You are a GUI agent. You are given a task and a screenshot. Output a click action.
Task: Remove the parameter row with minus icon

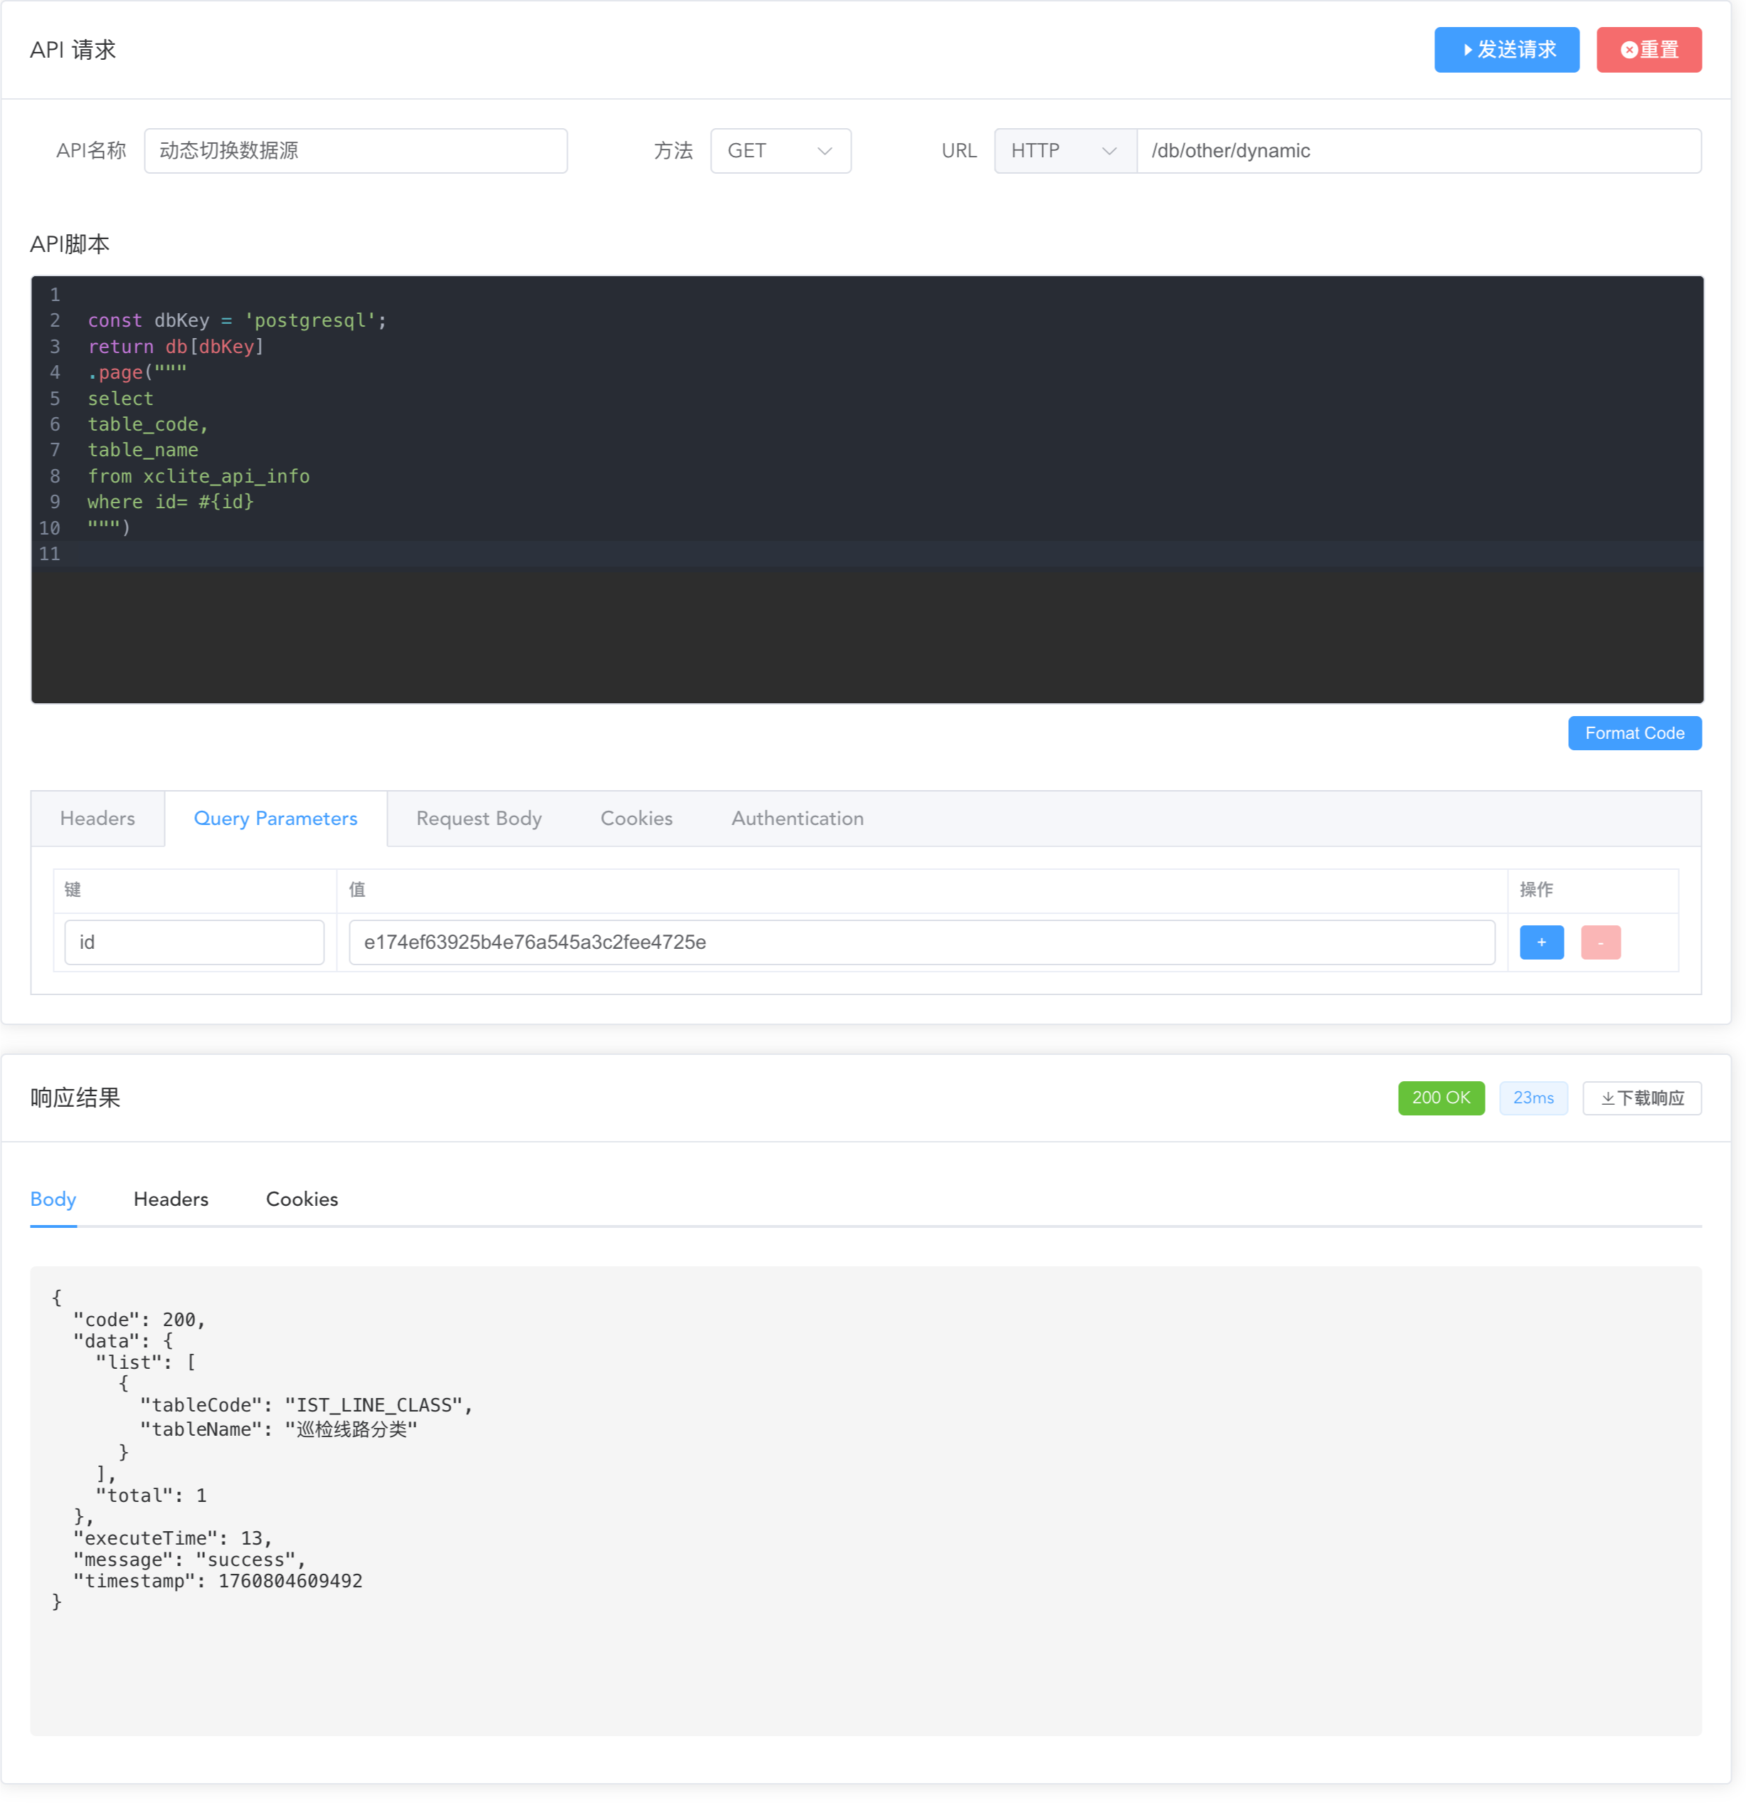[x=1600, y=942]
